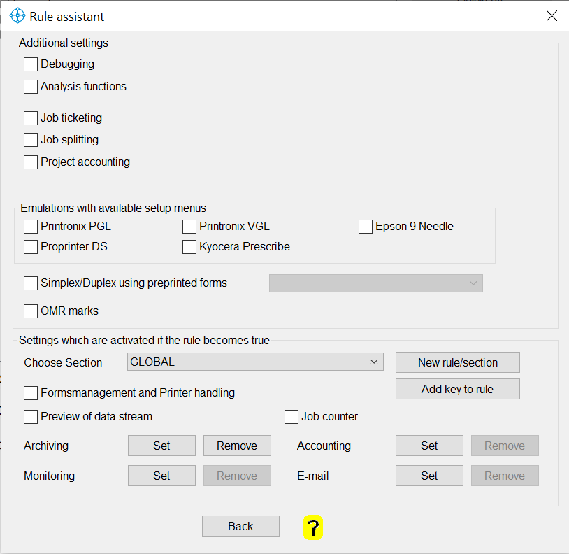Screen dimensions: 569x554
Task: Close the Rule assistant dialog
Action: coord(552,16)
